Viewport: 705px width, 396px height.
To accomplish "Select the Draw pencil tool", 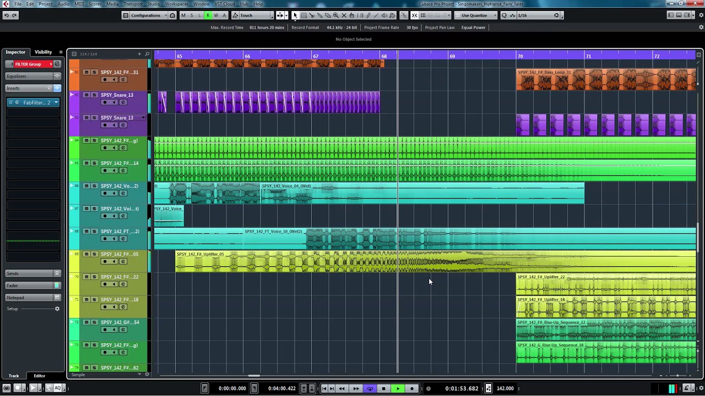I will pos(368,15).
